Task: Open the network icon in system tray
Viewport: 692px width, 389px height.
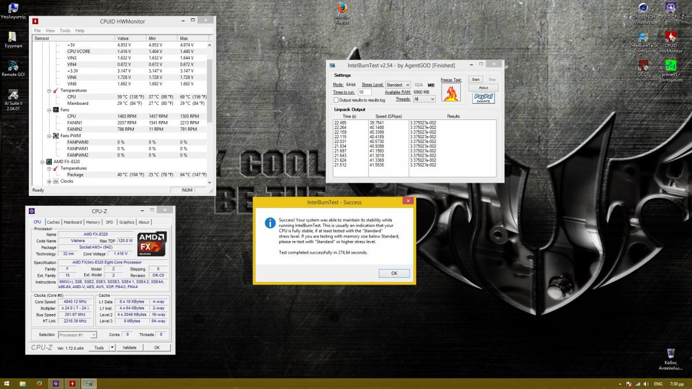Action: pyautogui.click(x=638, y=383)
